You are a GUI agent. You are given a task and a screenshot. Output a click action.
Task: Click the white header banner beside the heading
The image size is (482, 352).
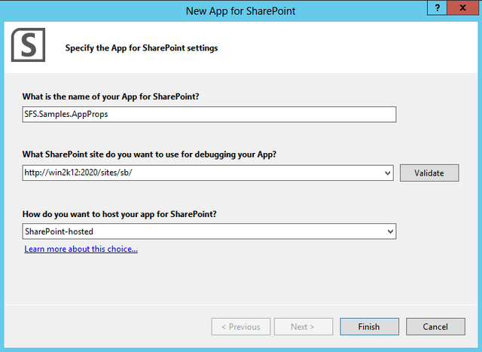pos(347,47)
